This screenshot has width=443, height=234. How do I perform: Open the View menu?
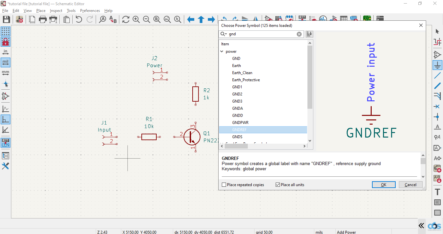click(x=28, y=11)
